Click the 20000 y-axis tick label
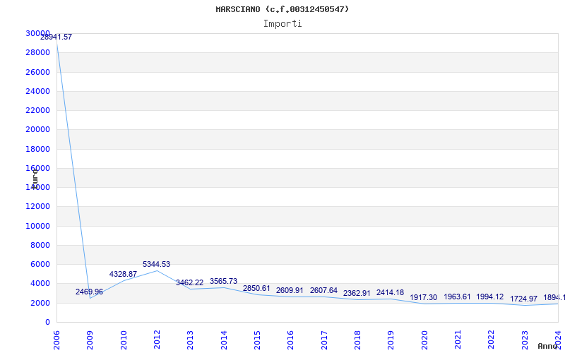The height and width of the screenshot is (353, 565). click(x=37, y=129)
